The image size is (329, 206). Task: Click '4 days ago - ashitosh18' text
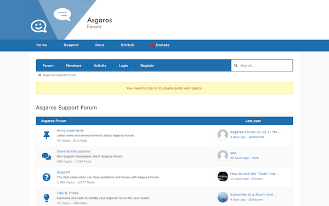247,137
